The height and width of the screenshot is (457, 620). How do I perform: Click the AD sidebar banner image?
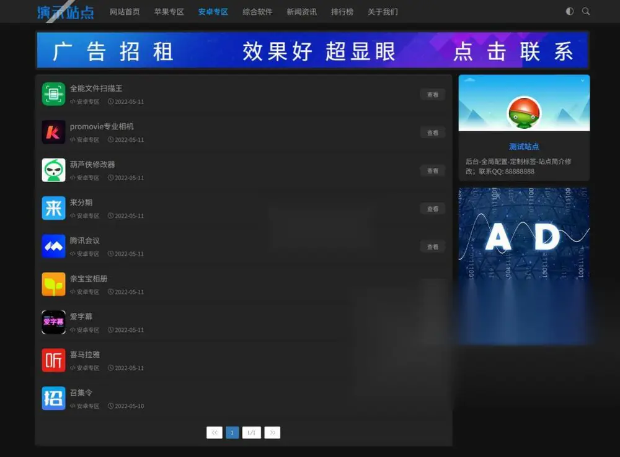[524, 266]
